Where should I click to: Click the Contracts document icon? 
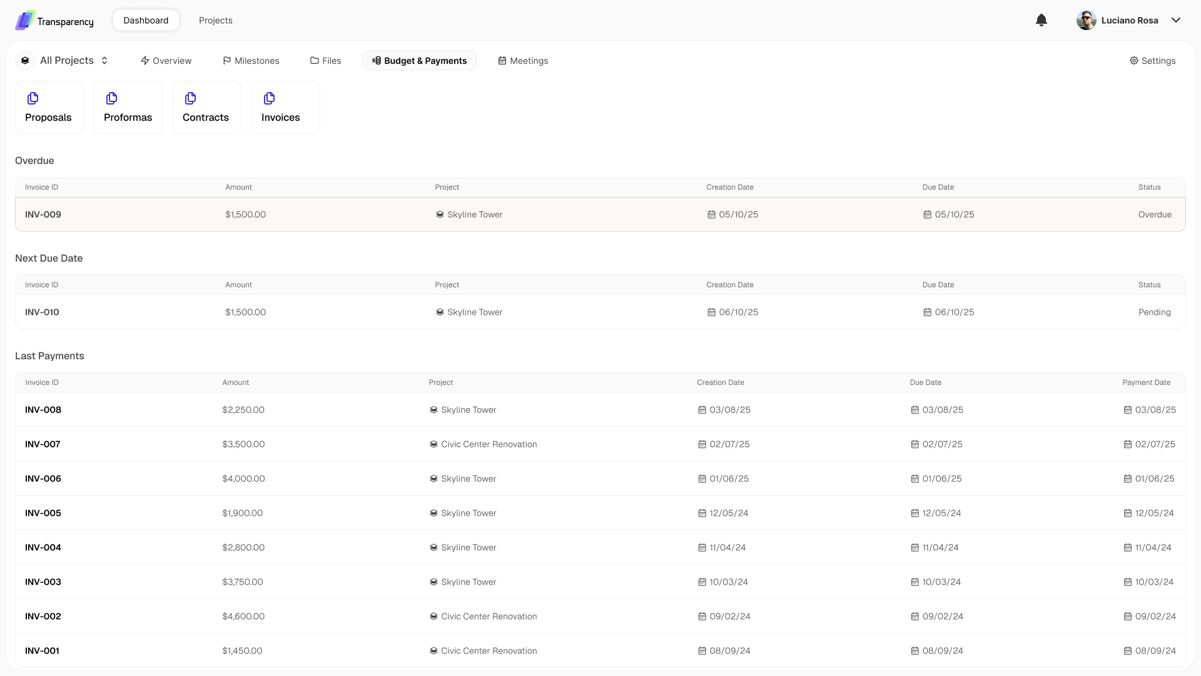(191, 98)
